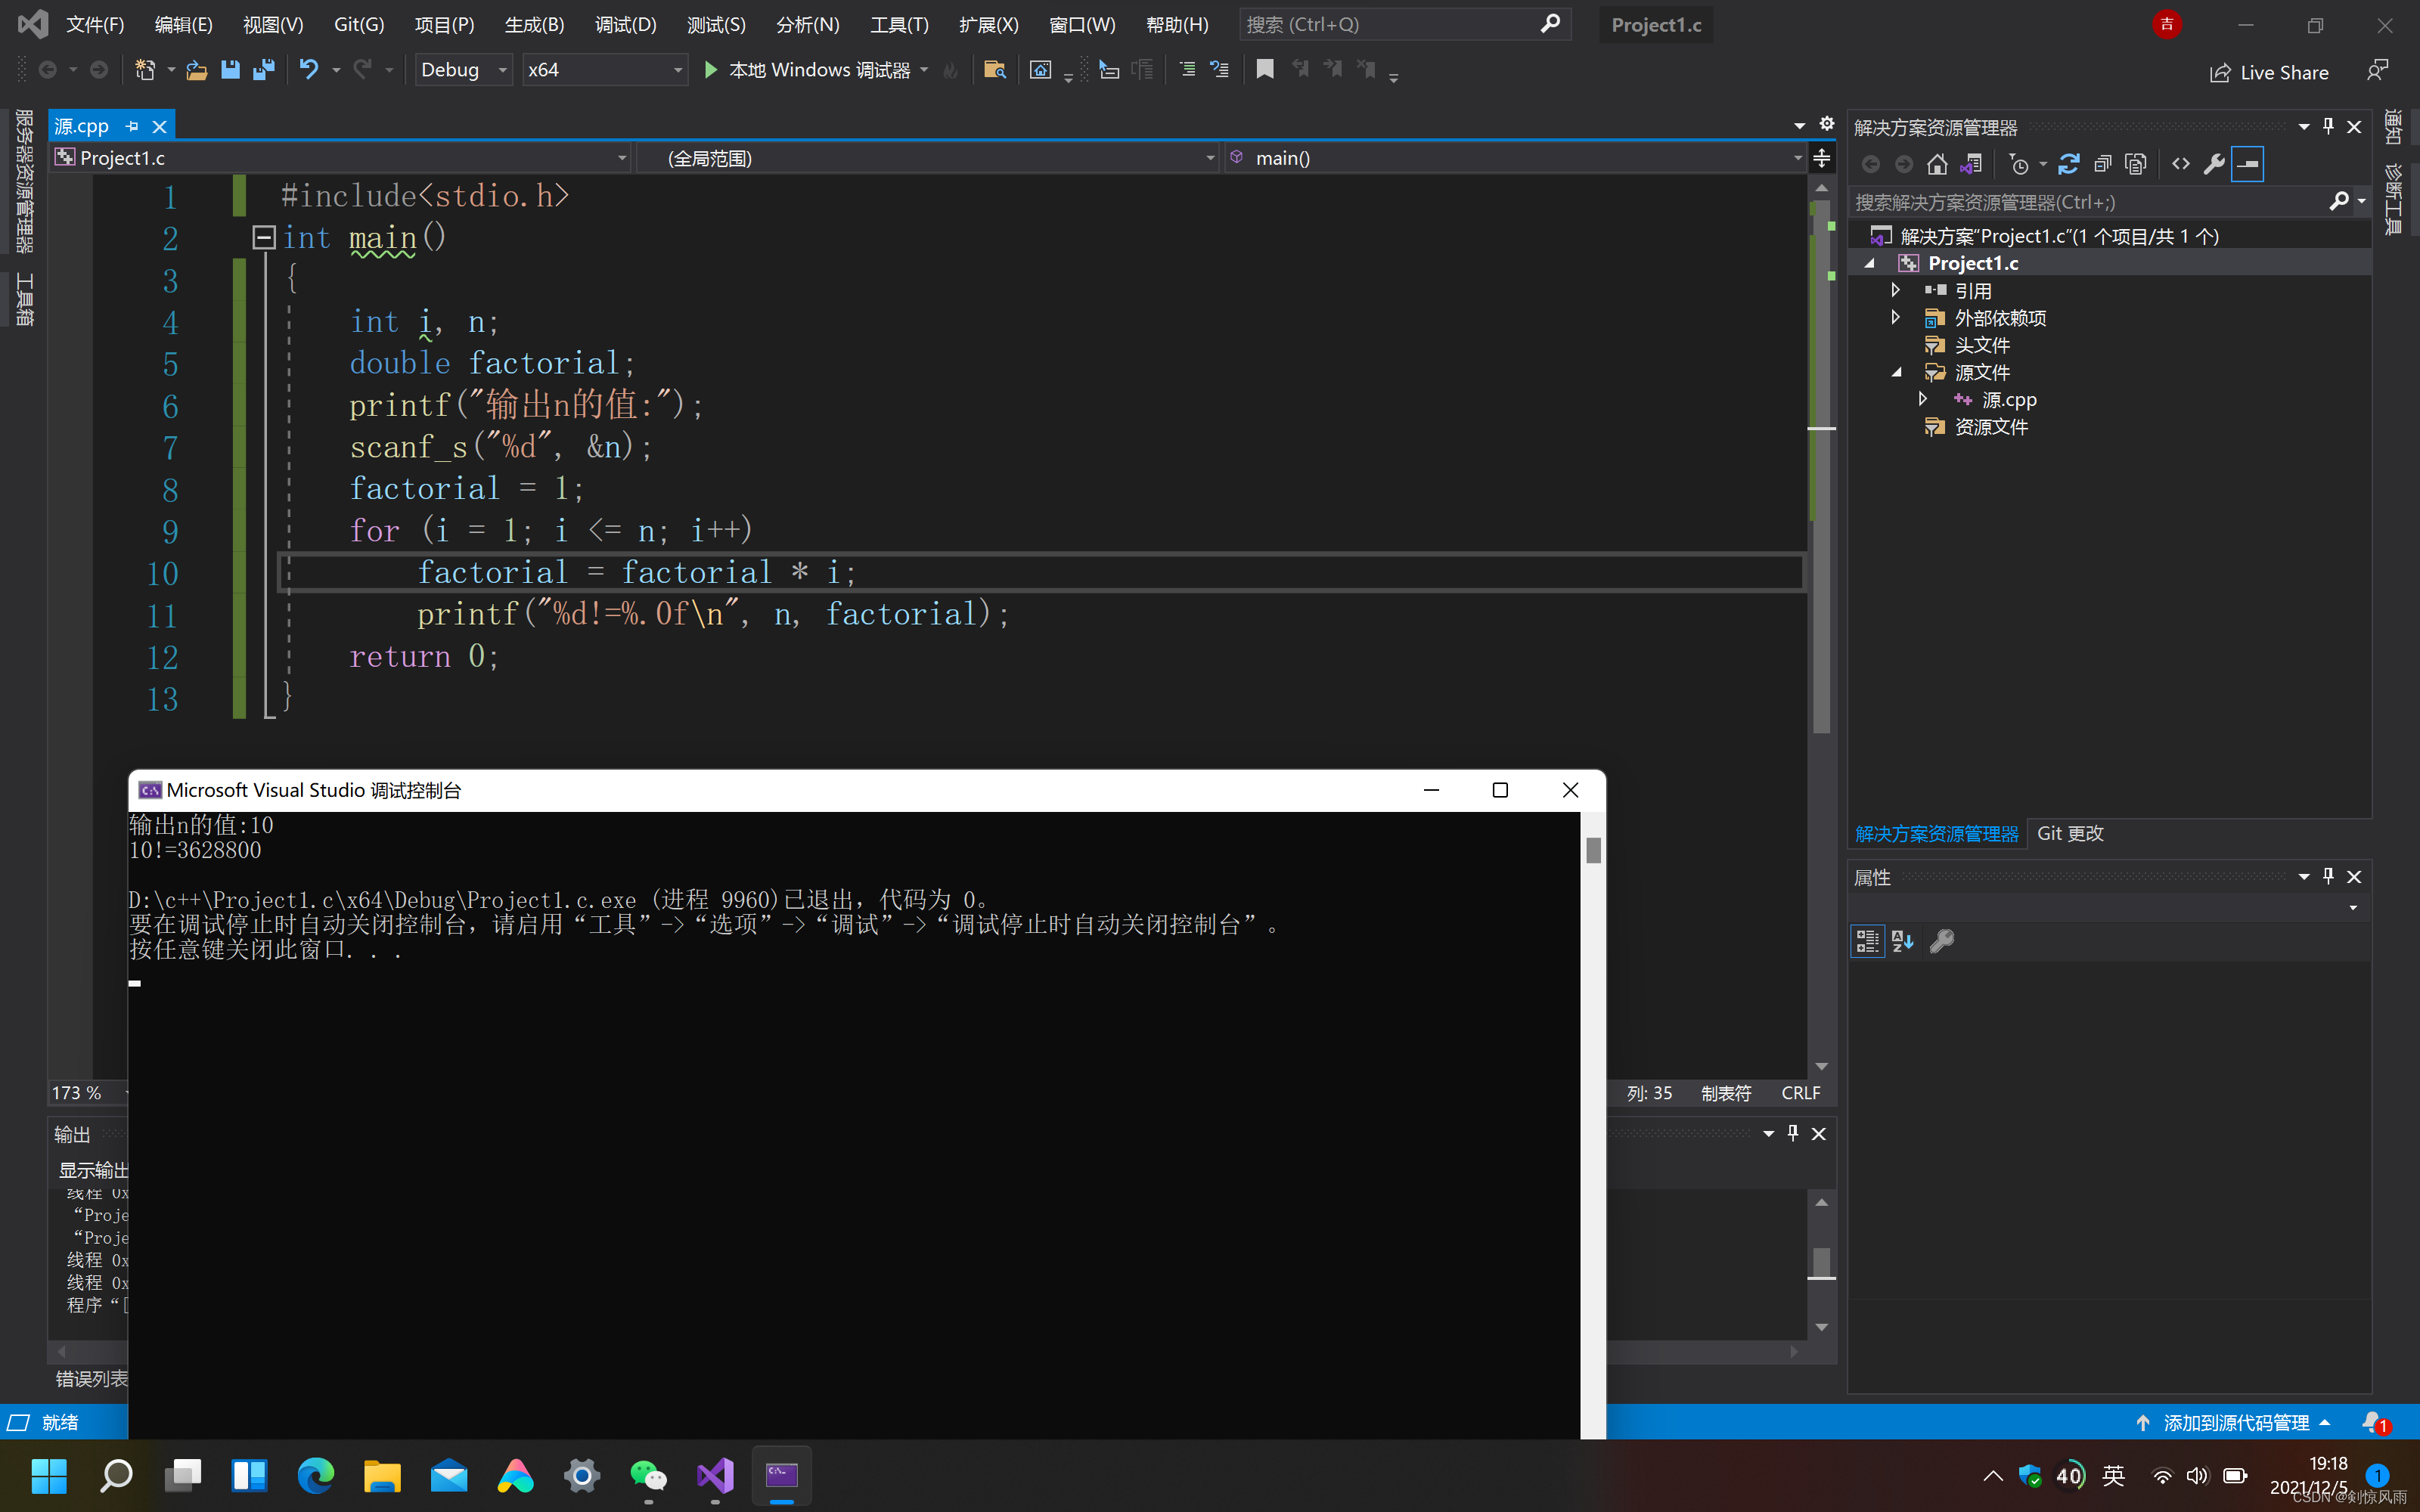
Task: Click the alphabetical sort icon in Properties
Action: click(1902, 941)
